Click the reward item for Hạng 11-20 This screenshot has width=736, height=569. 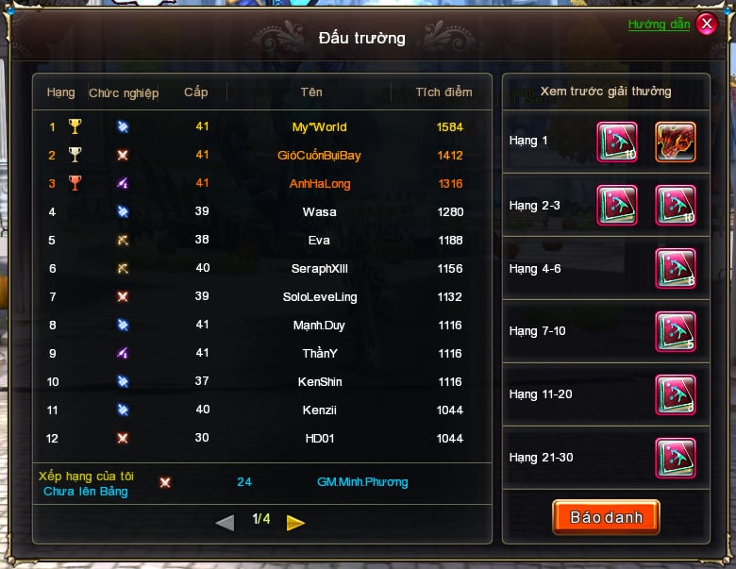[676, 394]
